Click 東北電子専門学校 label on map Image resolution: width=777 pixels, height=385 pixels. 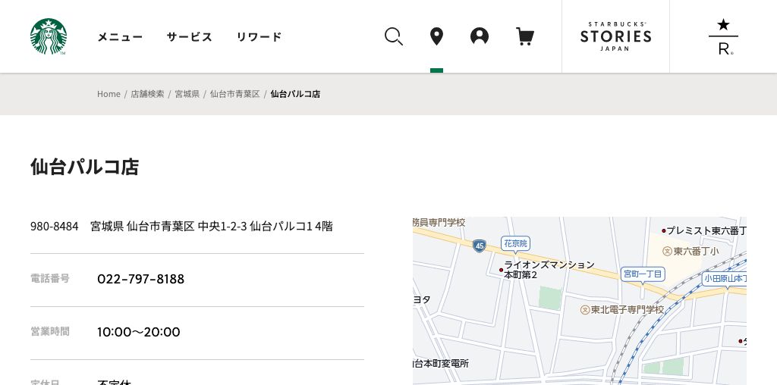(628, 310)
